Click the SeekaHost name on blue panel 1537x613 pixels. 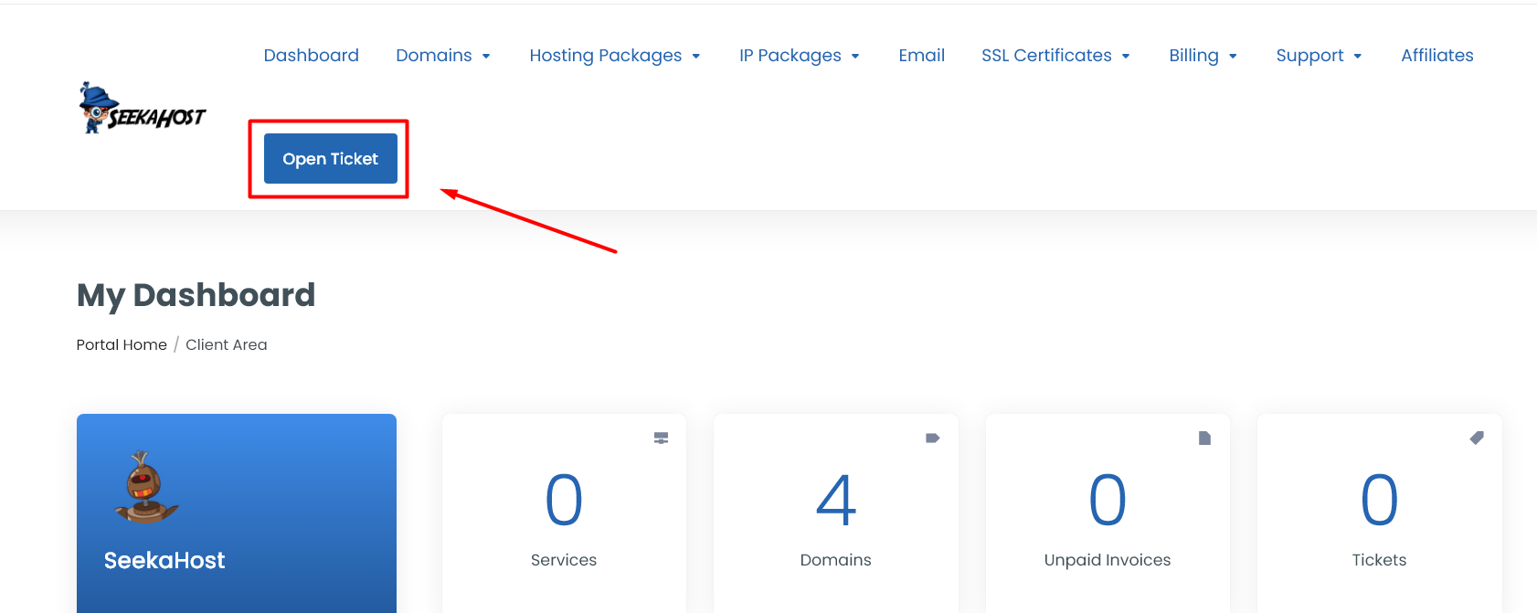(x=164, y=560)
